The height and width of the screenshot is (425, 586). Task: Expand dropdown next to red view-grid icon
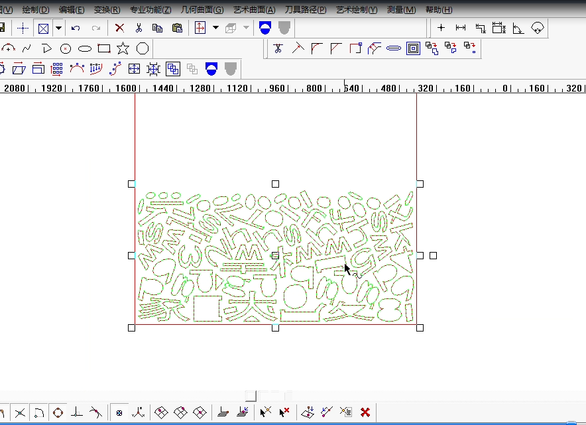[215, 28]
